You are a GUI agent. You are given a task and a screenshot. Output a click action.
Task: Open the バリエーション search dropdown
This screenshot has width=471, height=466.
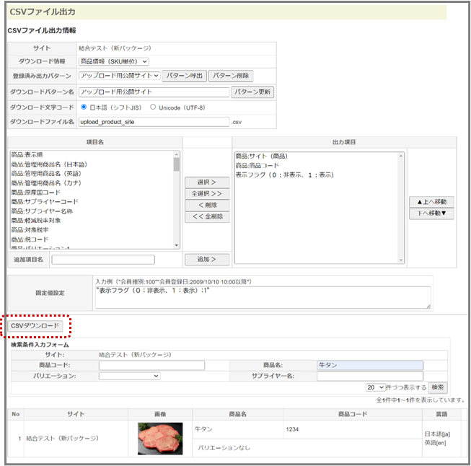[x=129, y=376]
